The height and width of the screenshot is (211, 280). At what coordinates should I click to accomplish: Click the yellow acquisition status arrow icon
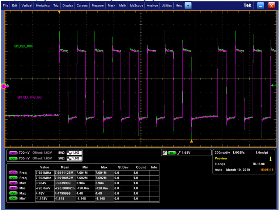coord(270,159)
